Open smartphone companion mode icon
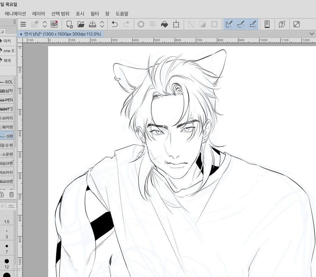 tap(267, 24)
